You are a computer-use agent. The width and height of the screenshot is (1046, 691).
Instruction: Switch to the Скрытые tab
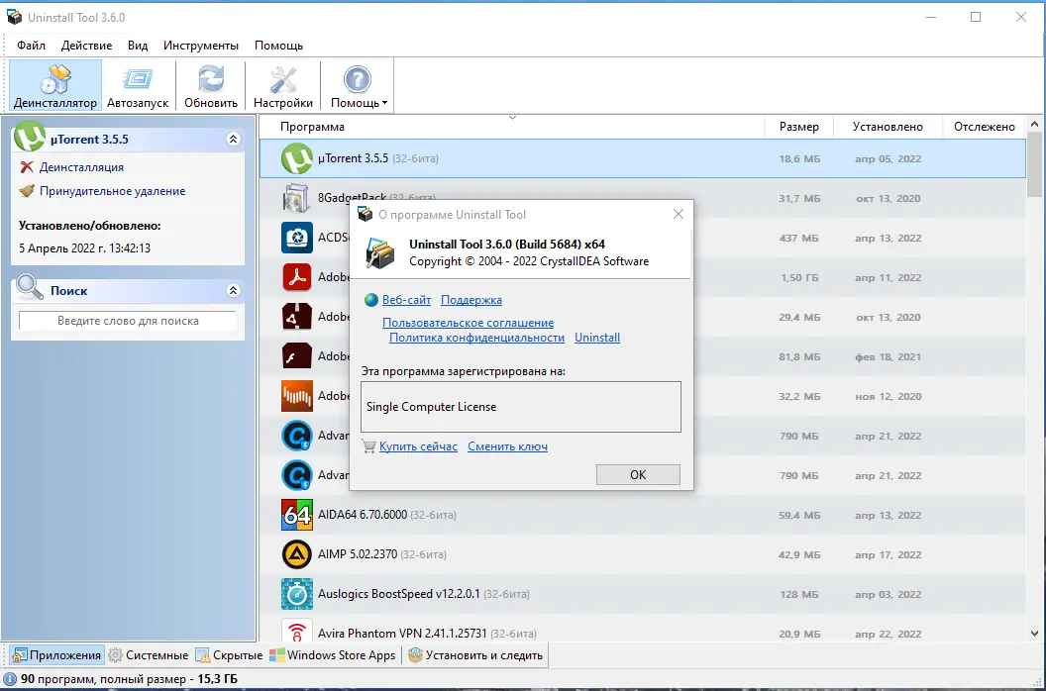tap(229, 655)
